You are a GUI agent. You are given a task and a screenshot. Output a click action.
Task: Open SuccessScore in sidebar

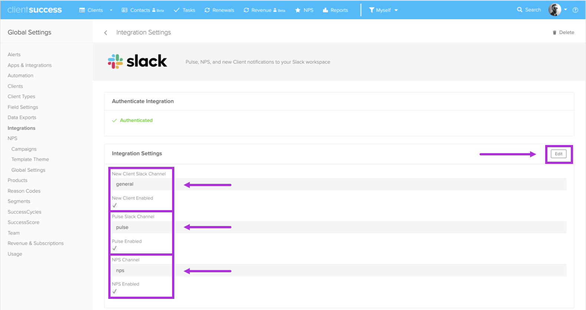(23, 222)
